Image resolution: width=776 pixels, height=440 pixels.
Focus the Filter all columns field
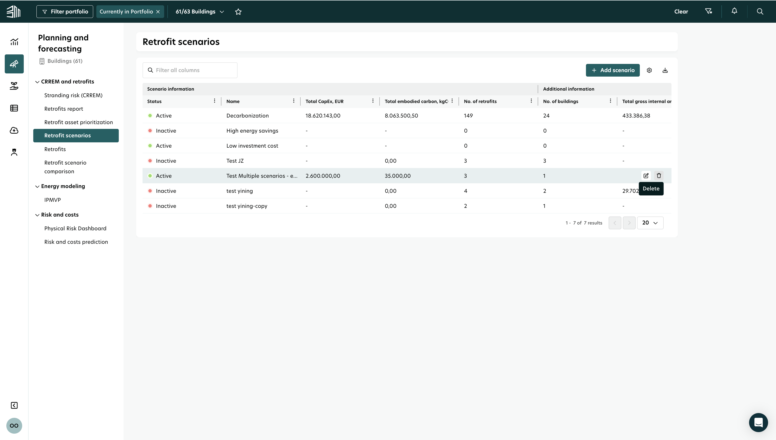pos(190,70)
